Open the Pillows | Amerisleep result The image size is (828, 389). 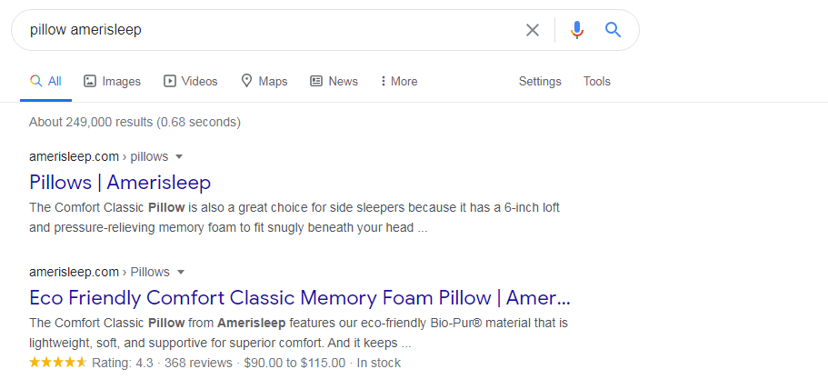[120, 182]
